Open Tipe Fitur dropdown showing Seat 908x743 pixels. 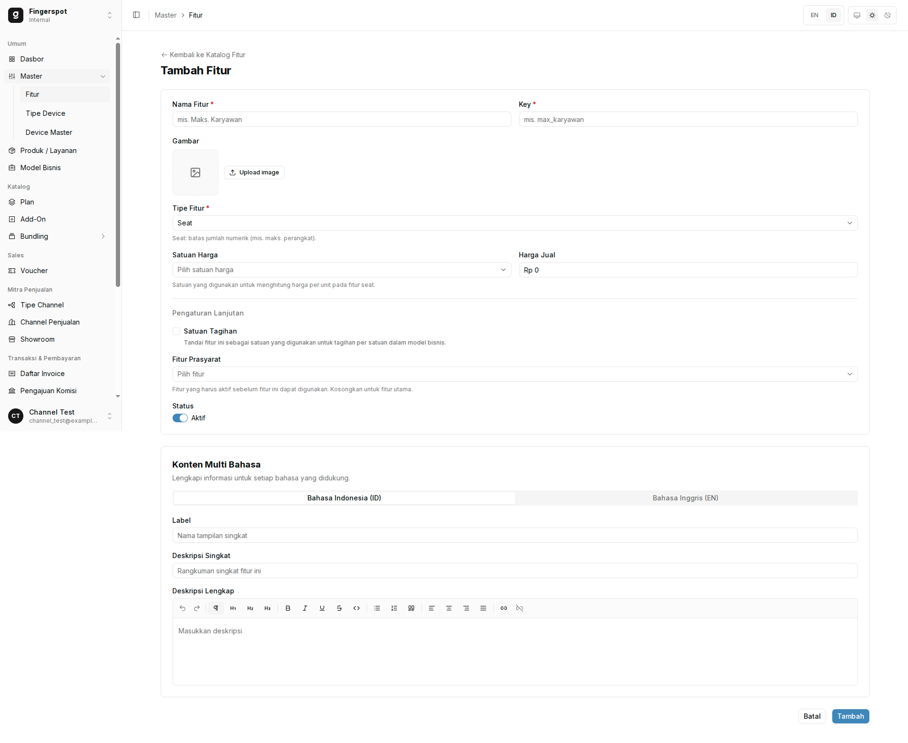click(x=515, y=223)
